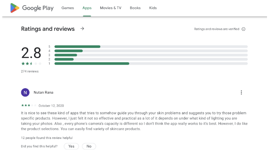
Task: Click 'Did you find this helpful?' label
Action: 39,146
